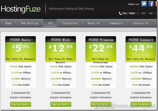This screenshot has width=158, height=111.
Task: Open the About Us page
Action: coord(93,23)
